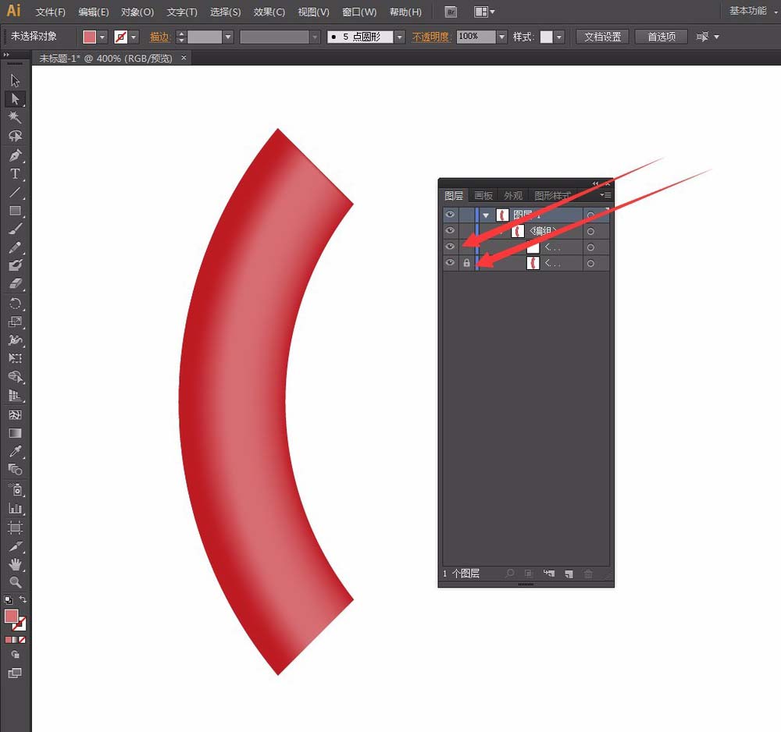
Task: Hide the 编组 group layer visibility
Action: (450, 230)
